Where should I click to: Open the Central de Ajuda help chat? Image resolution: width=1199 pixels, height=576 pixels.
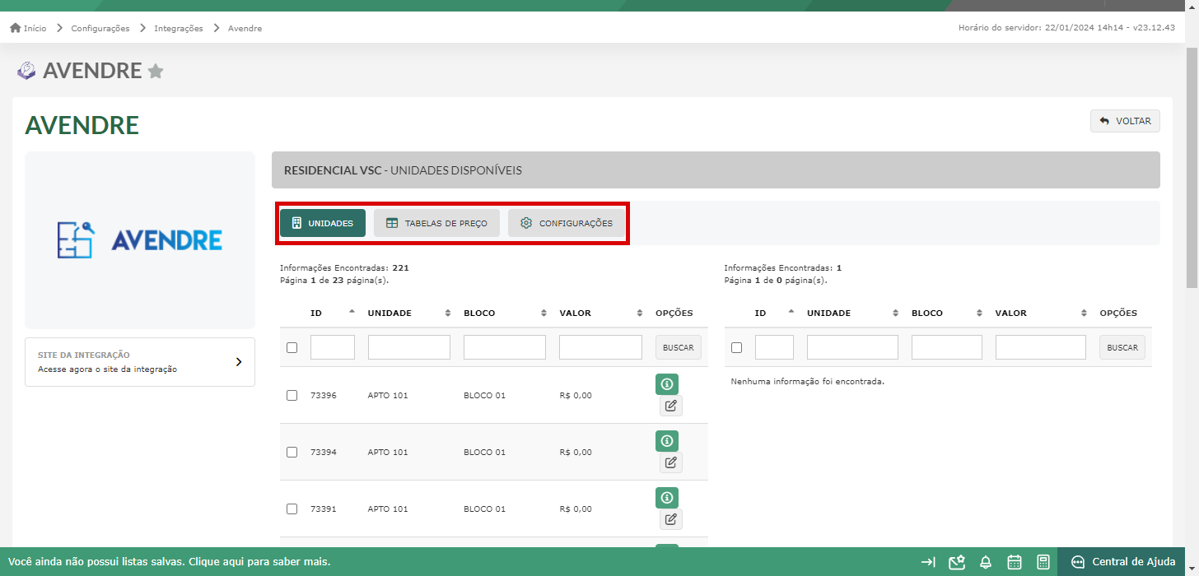coord(1123,562)
